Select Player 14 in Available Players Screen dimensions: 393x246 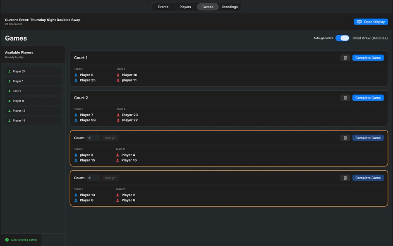tap(33, 121)
